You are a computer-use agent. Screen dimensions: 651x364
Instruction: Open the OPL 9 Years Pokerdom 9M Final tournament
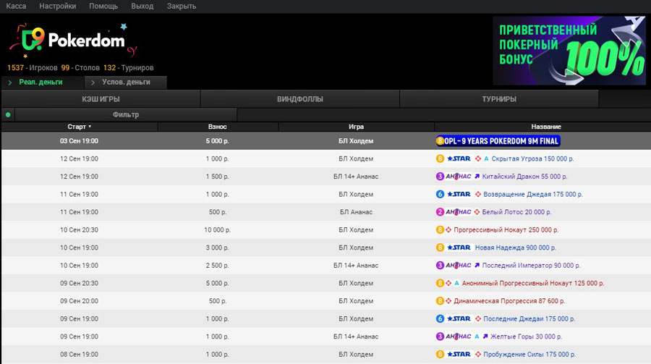click(498, 141)
